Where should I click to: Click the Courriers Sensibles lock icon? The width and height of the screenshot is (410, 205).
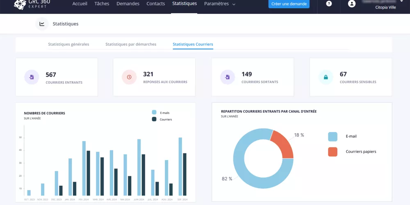coord(326,77)
